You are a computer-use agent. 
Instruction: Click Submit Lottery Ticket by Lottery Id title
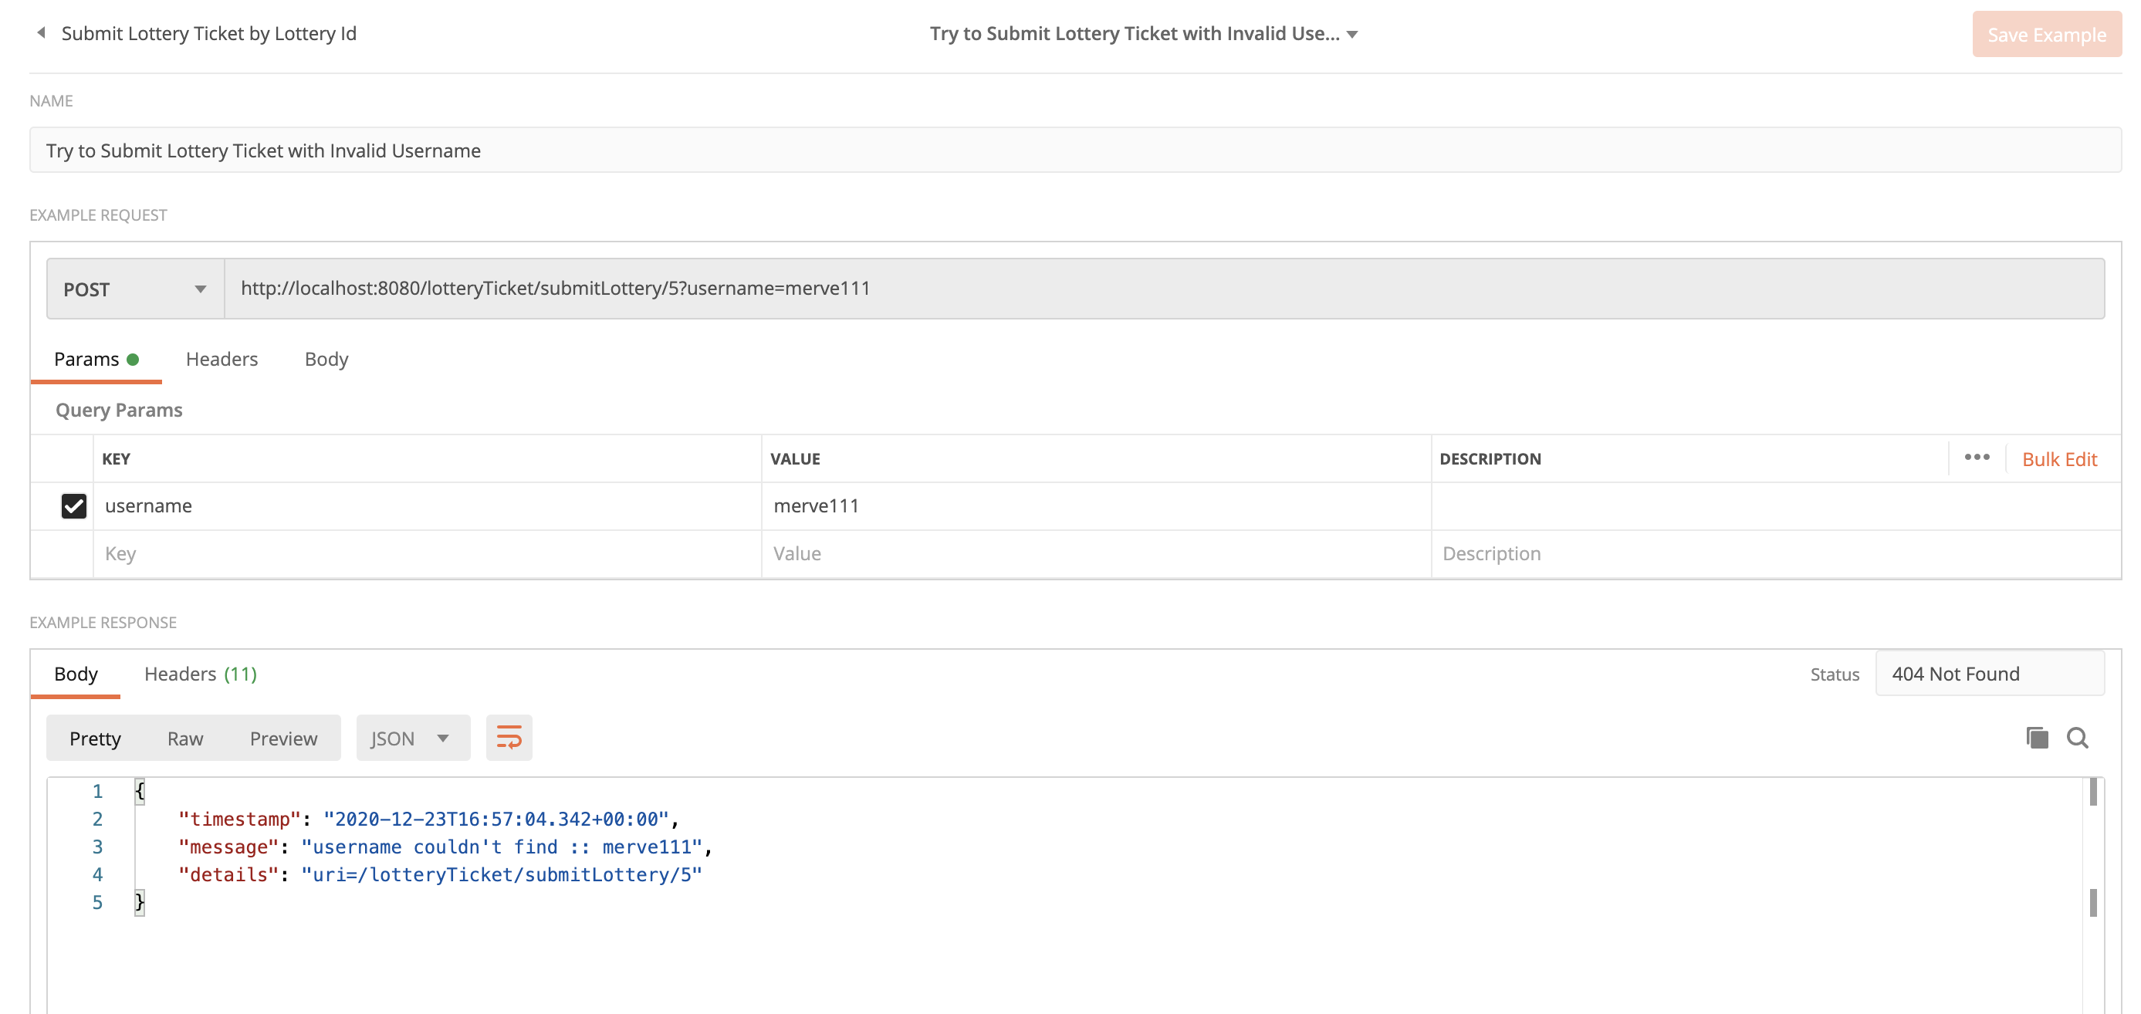point(208,33)
